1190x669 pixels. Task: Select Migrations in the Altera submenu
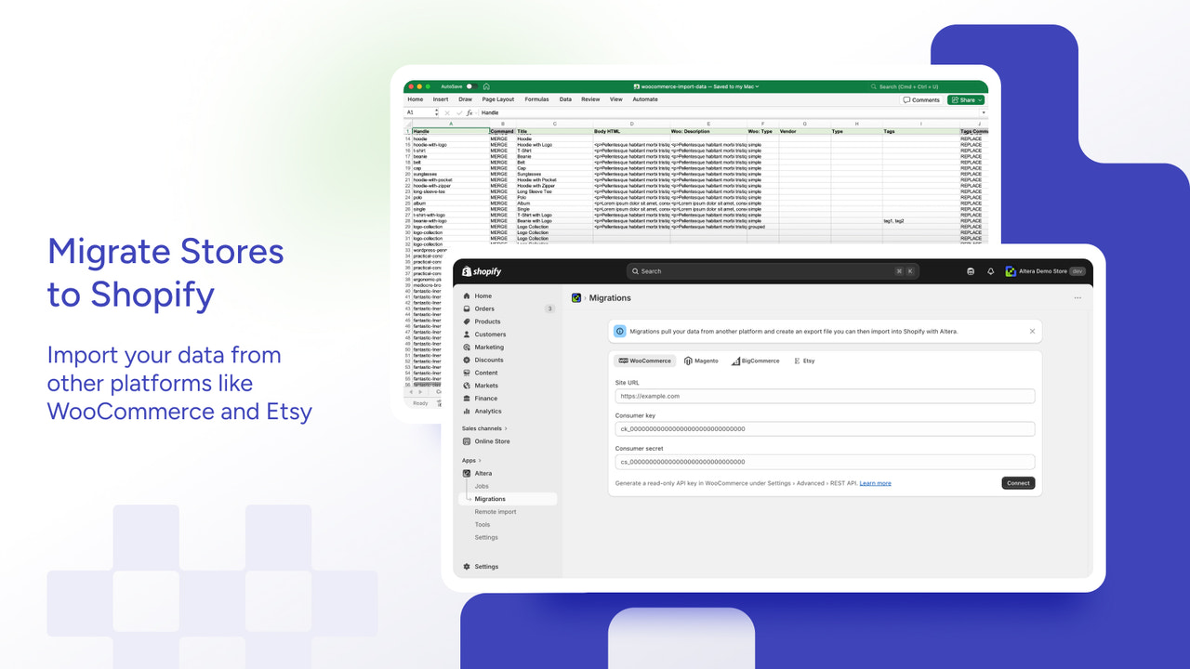(x=509, y=499)
